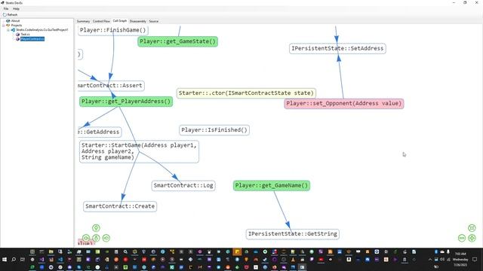Select Test.cs file in the tree
483x271 pixels.
25,35
